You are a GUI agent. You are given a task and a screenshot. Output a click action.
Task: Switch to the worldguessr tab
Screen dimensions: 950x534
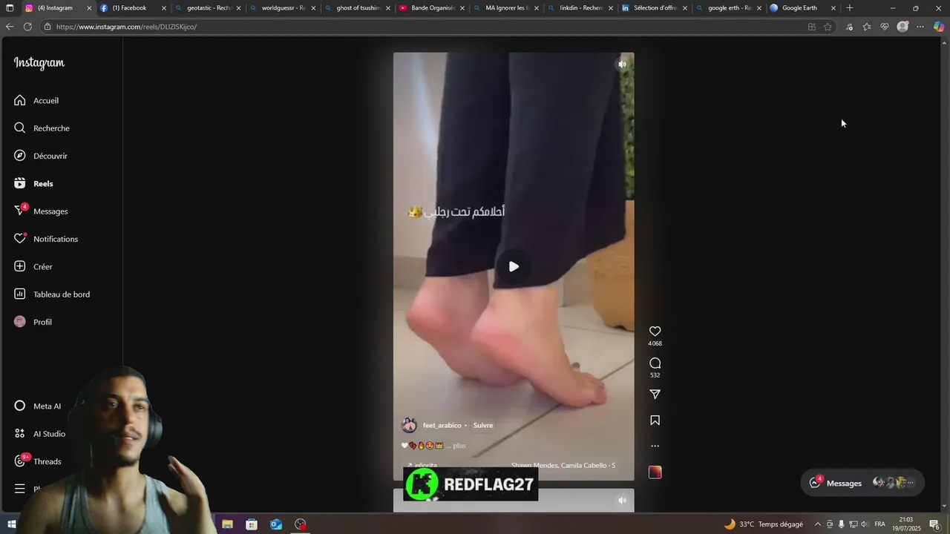(x=282, y=8)
